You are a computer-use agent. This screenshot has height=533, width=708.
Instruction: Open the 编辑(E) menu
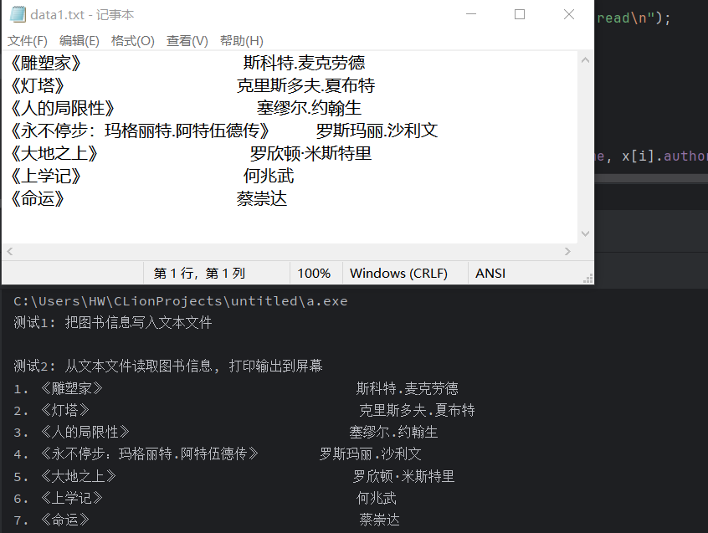point(79,41)
